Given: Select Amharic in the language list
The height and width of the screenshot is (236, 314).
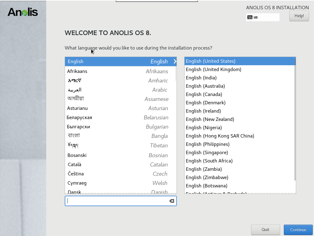Looking at the screenshot, I should coord(120,80).
